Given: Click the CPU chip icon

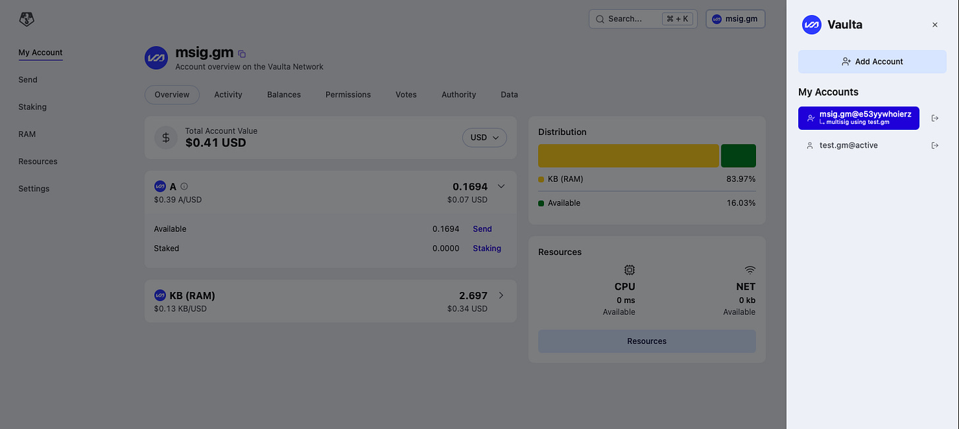Looking at the screenshot, I should tap(630, 270).
